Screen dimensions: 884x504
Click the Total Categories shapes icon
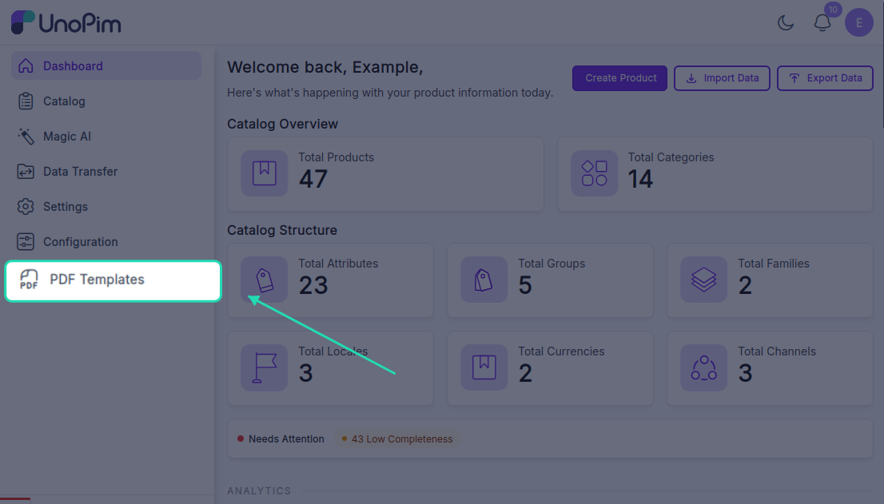(x=594, y=173)
